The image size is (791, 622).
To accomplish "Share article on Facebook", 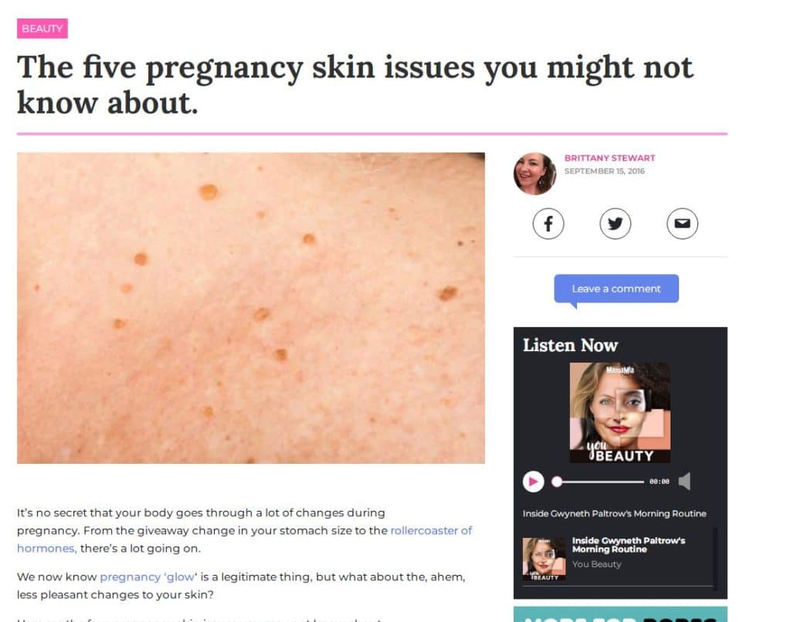I will (548, 223).
